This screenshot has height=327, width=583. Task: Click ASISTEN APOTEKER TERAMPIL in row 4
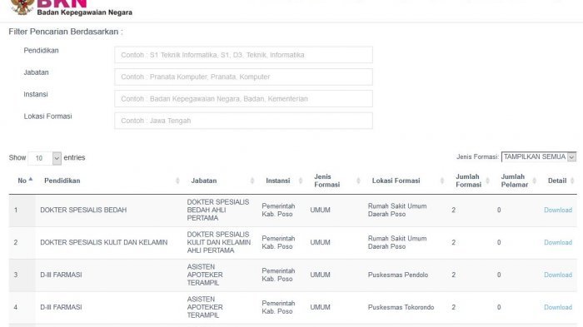pyautogui.click(x=205, y=307)
